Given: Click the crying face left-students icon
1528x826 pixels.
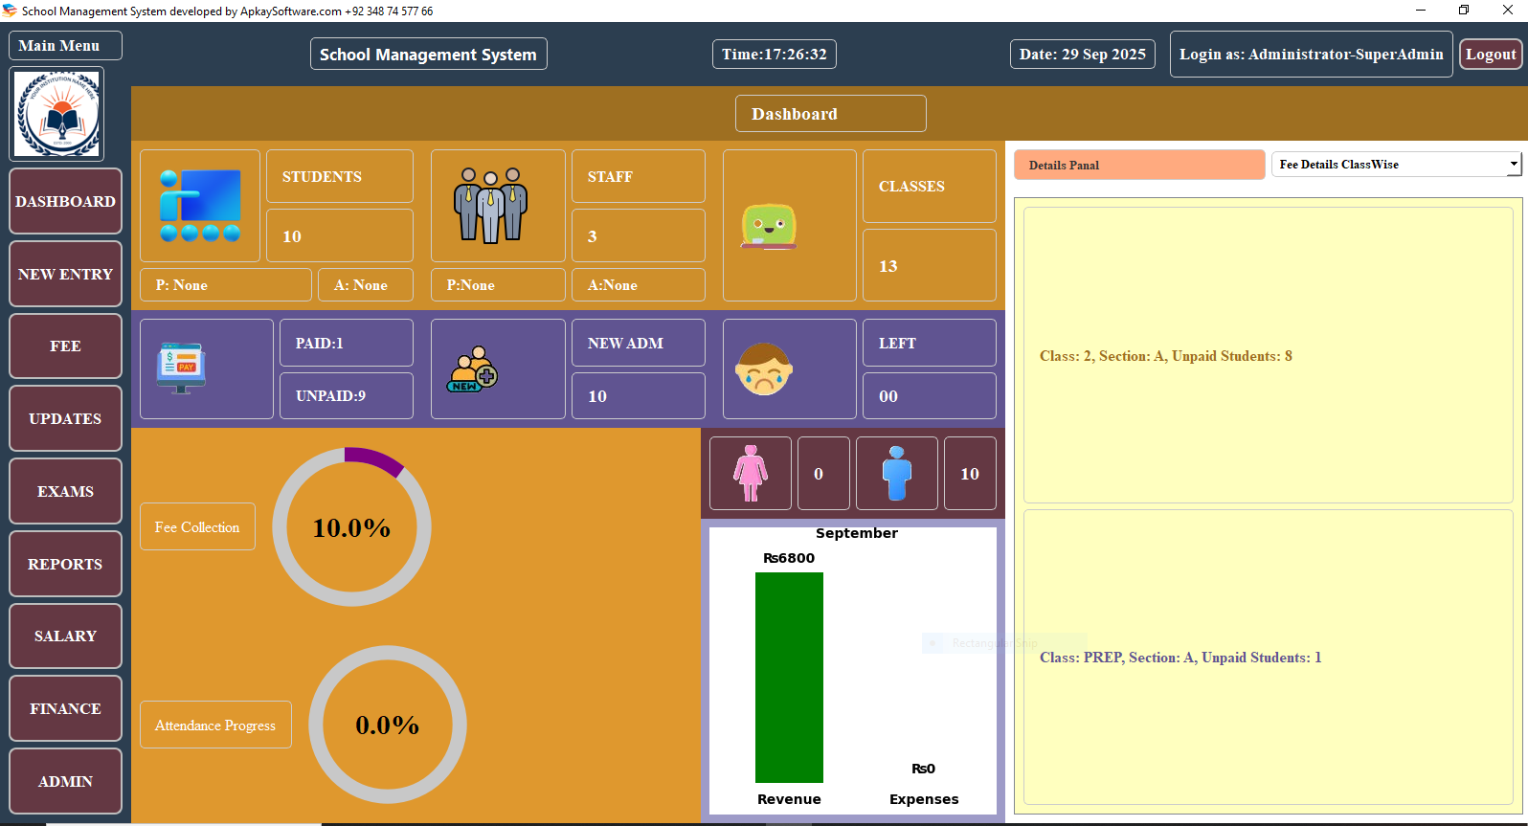Looking at the screenshot, I should point(763,369).
